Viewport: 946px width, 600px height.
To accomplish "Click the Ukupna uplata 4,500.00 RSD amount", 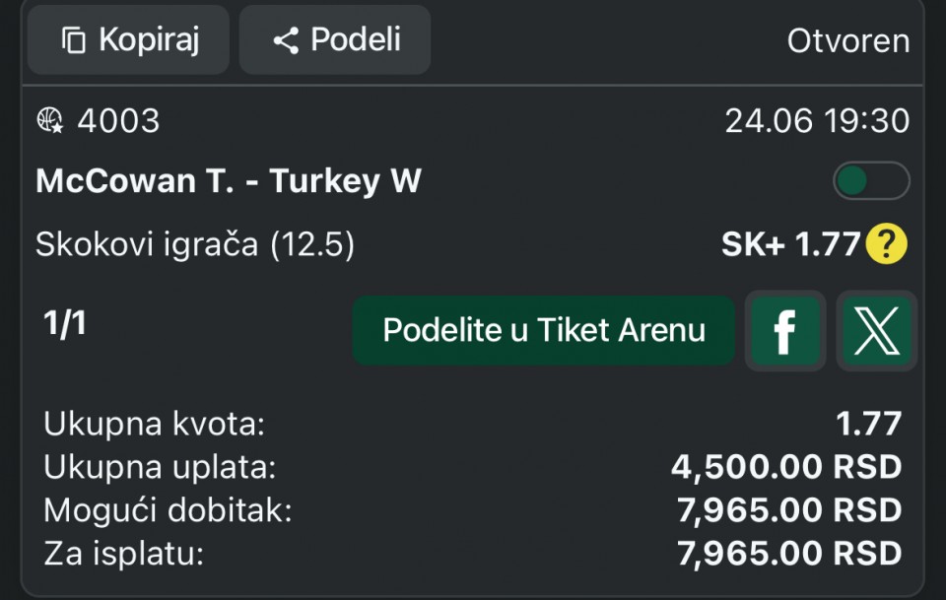I will pyautogui.click(x=786, y=467).
